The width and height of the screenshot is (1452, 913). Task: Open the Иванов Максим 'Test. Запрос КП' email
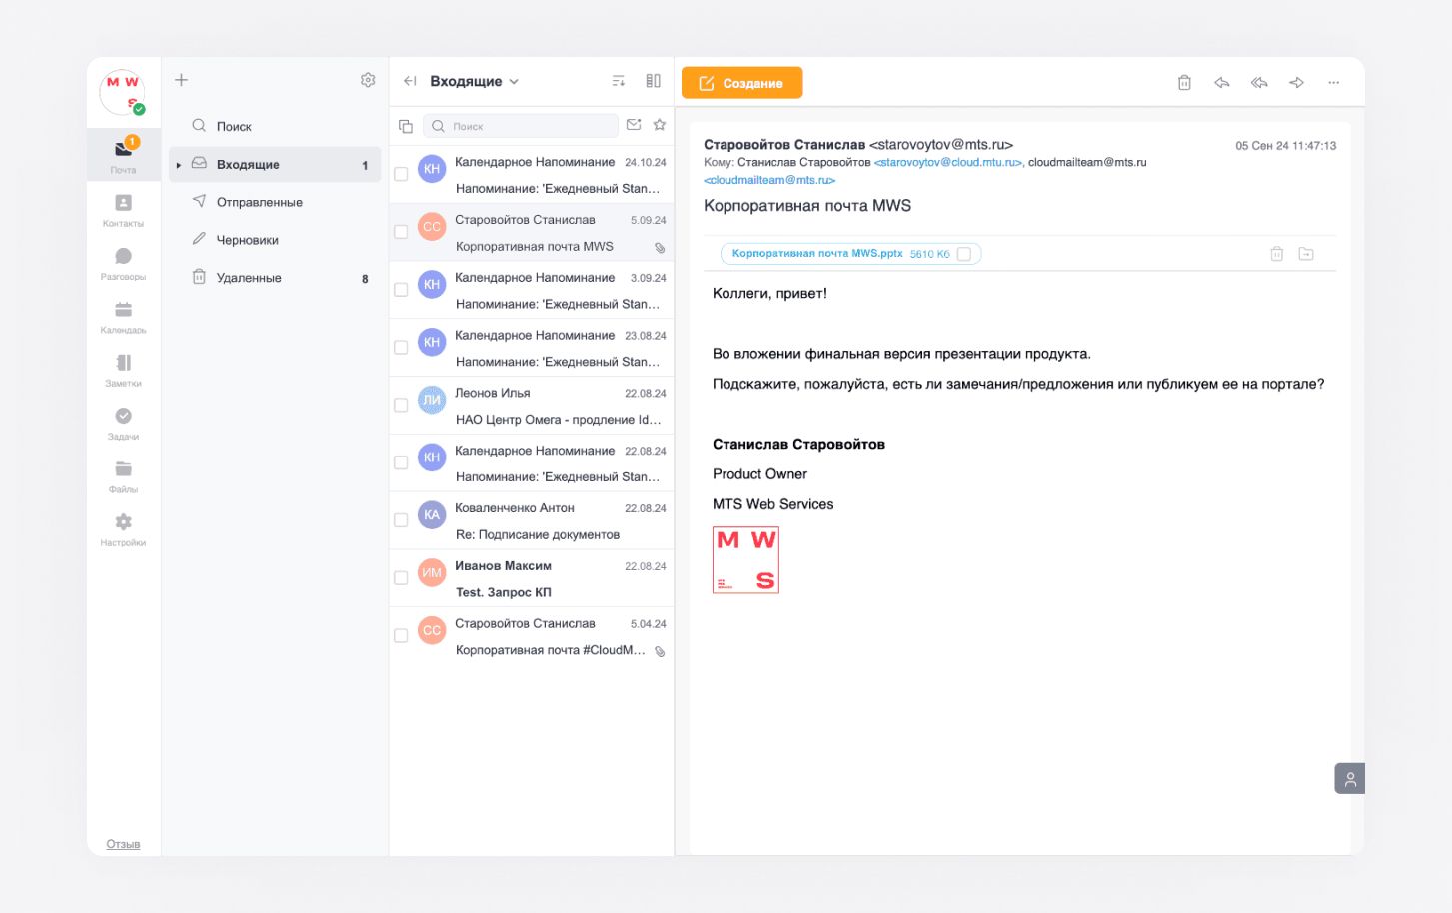click(x=532, y=578)
